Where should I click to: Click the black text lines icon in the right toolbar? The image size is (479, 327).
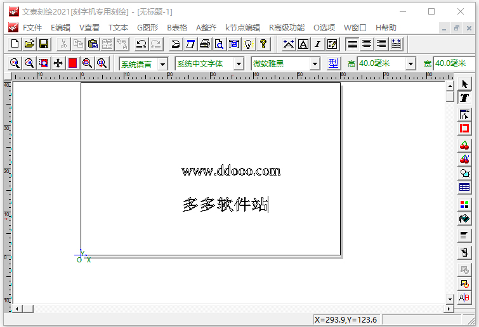point(464,236)
